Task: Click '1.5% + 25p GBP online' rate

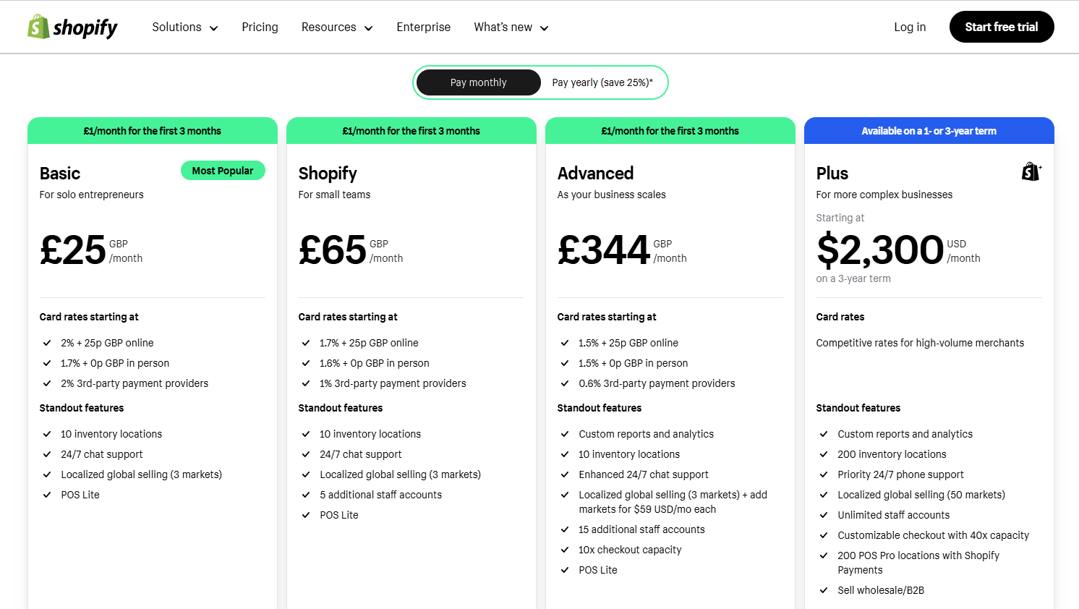Action: (628, 343)
